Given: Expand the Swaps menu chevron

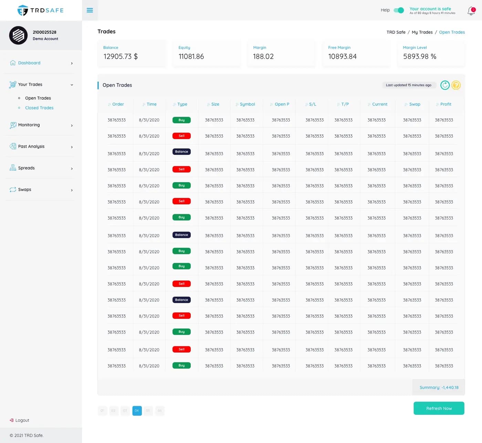Looking at the screenshot, I should [x=72, y=190].
